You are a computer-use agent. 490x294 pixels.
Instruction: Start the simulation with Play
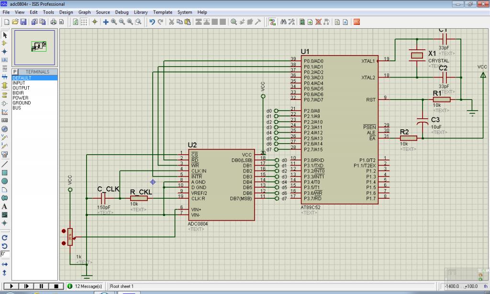11,286
